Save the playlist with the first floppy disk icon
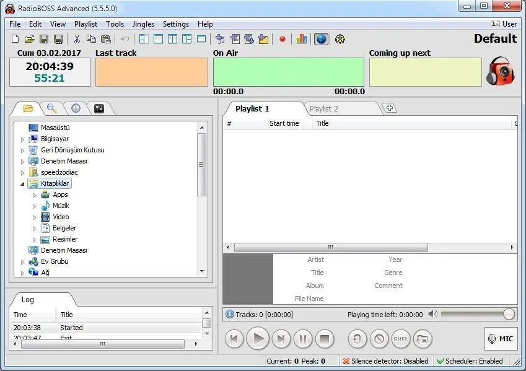Image resolution: width=526 pixels, height=371 pixels. point(44,39)
